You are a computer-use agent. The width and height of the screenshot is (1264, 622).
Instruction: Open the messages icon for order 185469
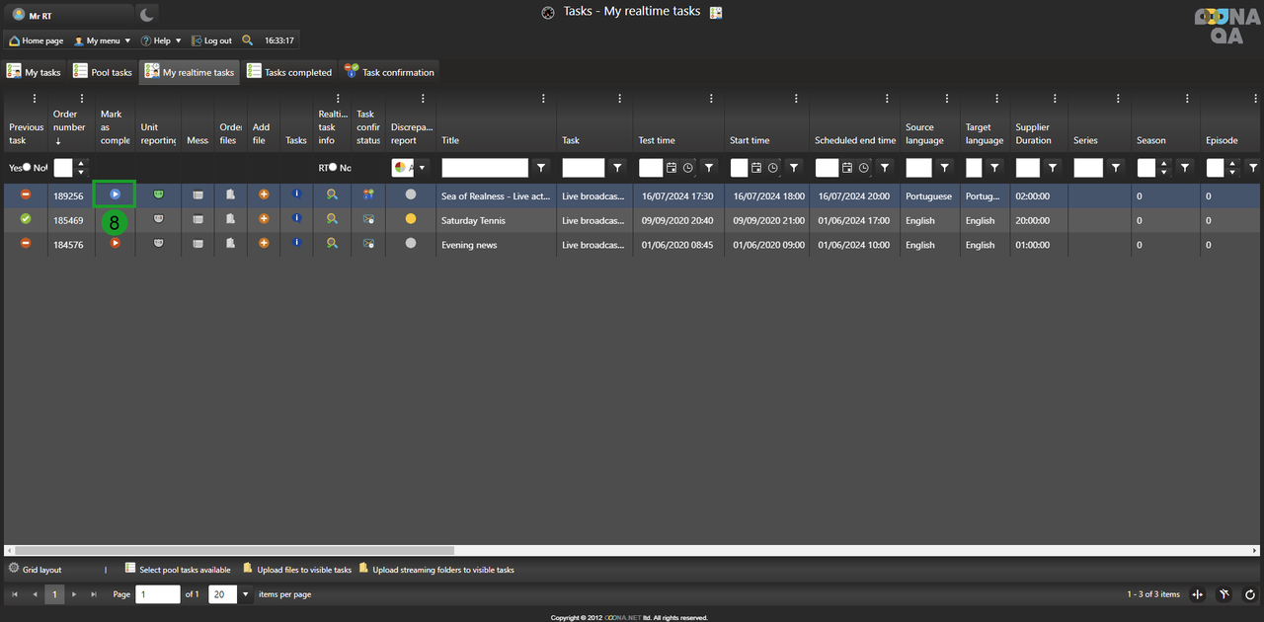(x=198, y=219)
